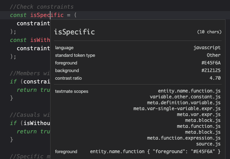Click the first return keyword in code

pyautogui.click(x=27, y=90)
